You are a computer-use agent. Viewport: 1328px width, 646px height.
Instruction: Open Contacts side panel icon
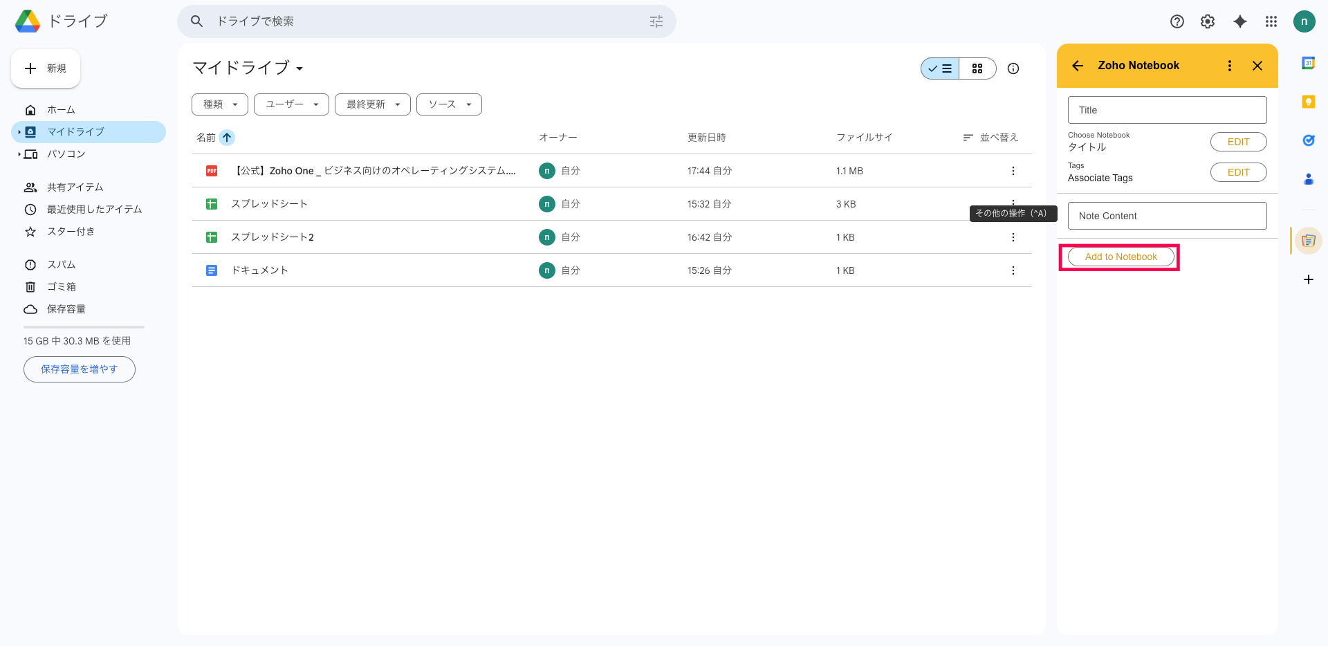(1308, 179)
